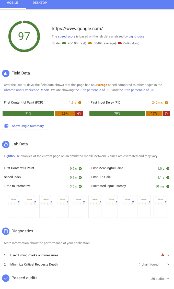Click the FCP 22% orange bar segment

[65, 113]
